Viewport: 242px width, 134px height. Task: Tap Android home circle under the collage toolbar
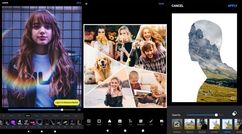tap(125, 131)
